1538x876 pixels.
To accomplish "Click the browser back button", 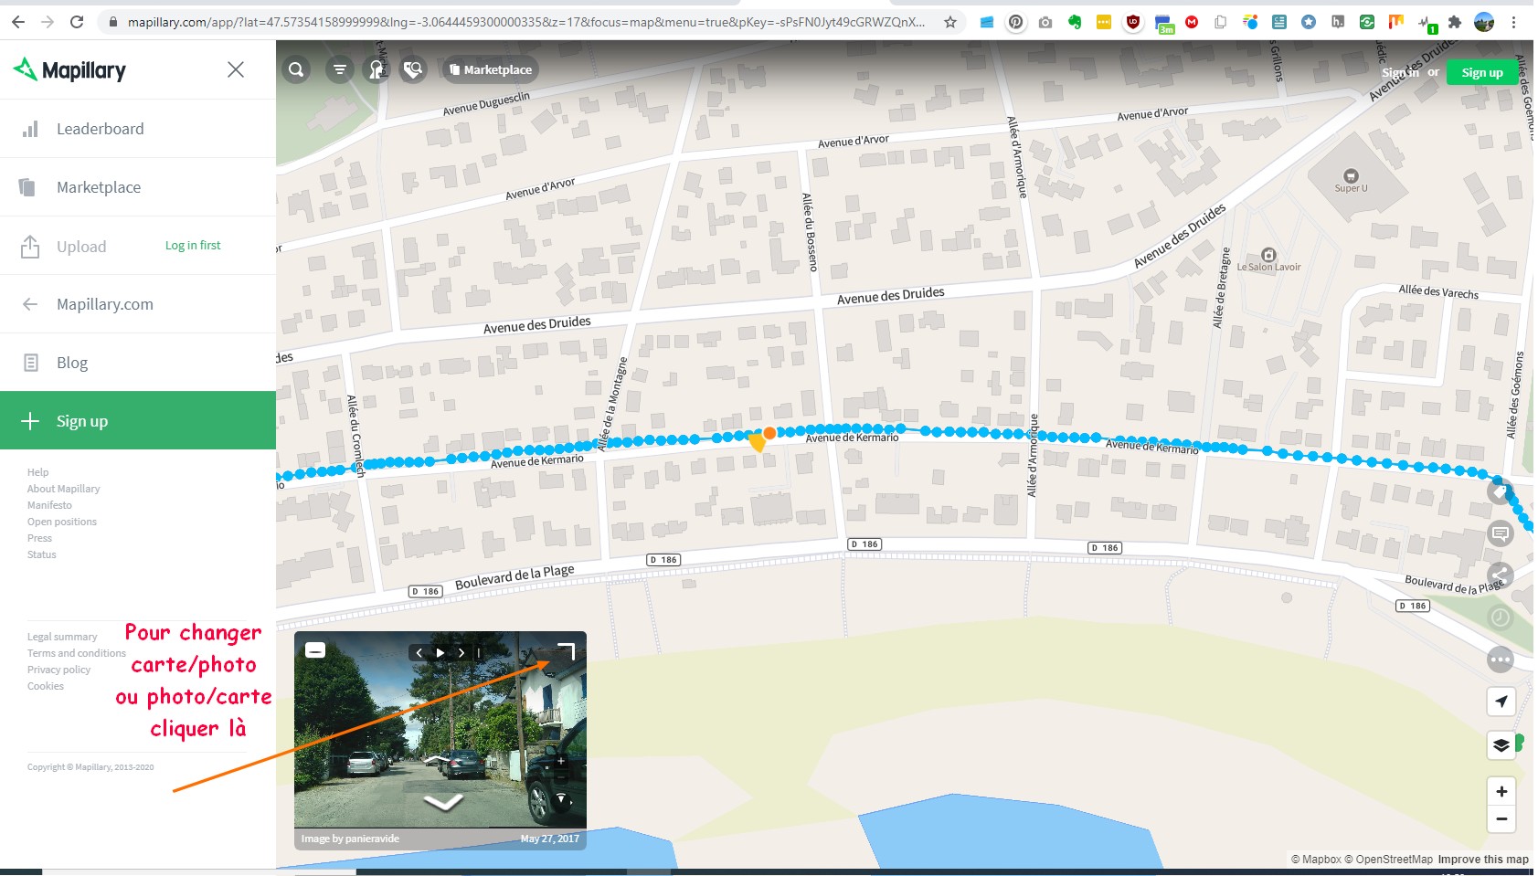I will click(18, 22).
